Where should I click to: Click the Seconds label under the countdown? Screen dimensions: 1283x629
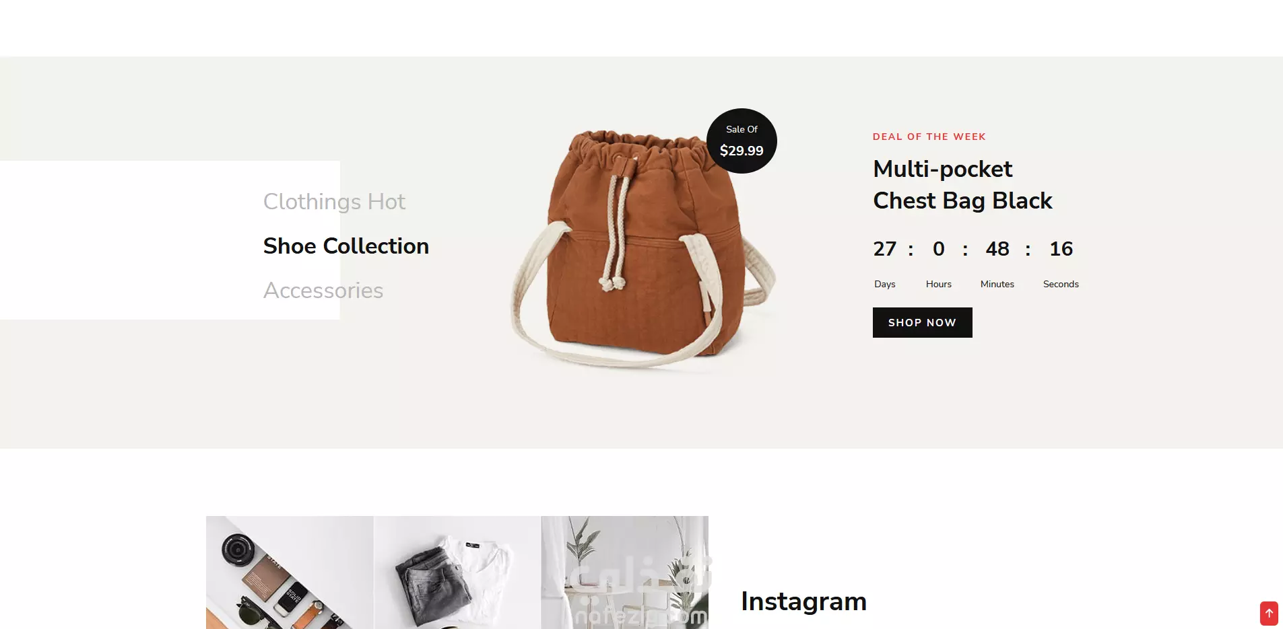1061,284
